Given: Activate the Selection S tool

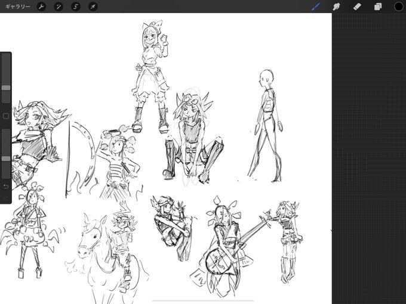Looking at the screenshot, I should coord(76,7).
